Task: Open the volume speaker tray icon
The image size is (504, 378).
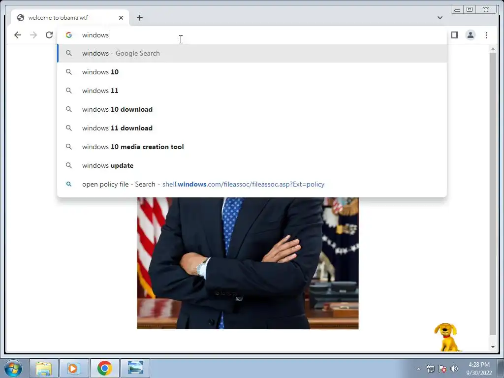Action: (x=454, y=369)
